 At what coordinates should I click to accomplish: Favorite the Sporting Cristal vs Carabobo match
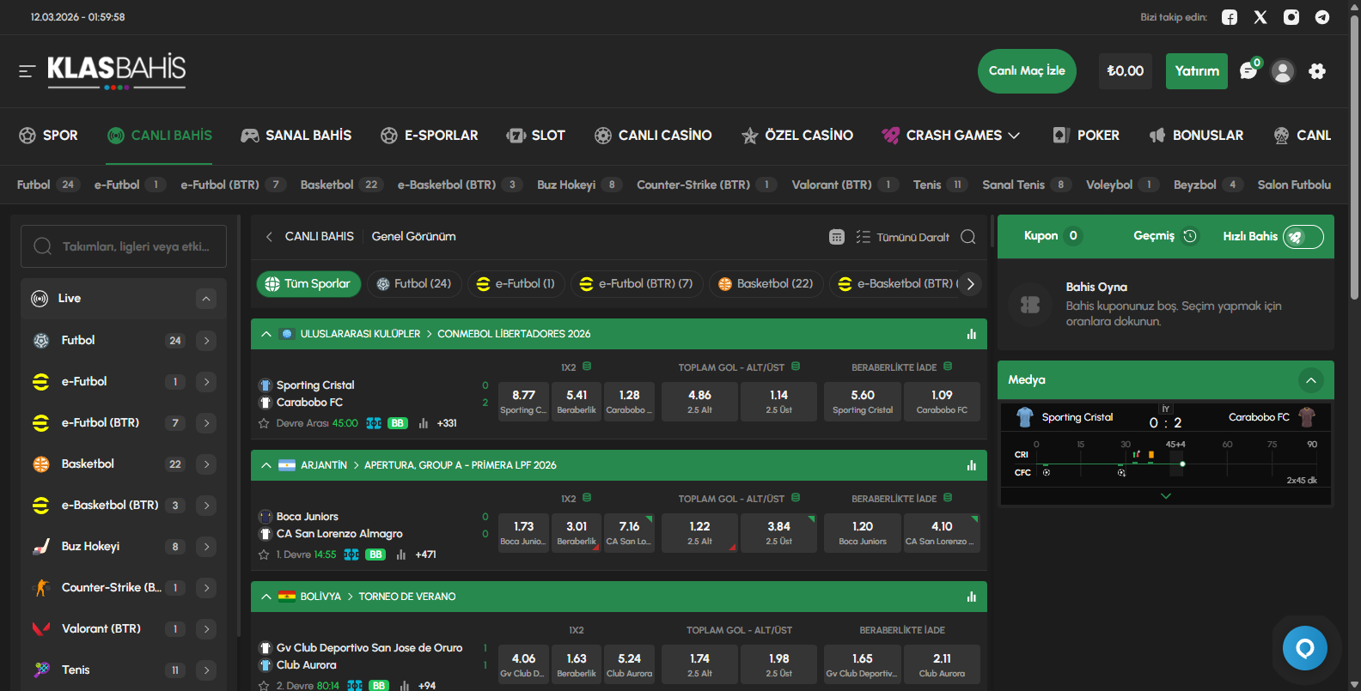point(264,423)
